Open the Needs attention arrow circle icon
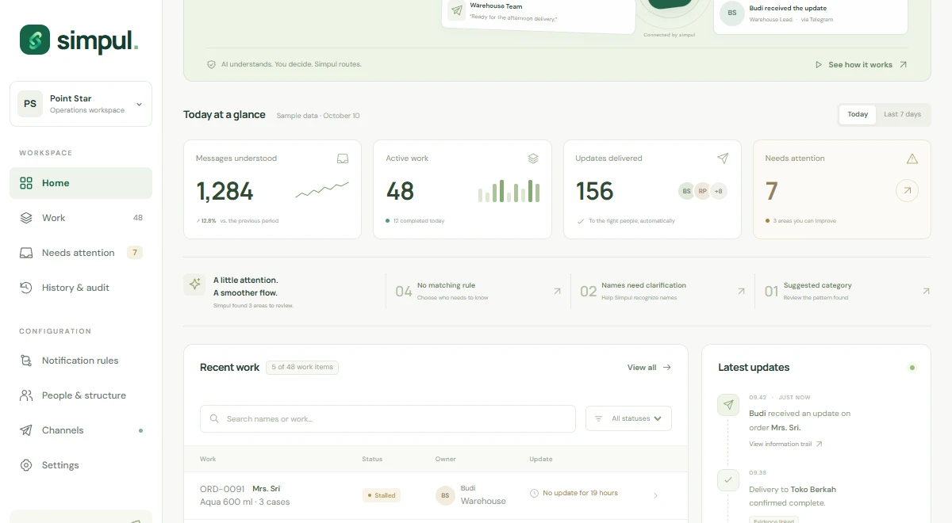The width and height of the screenshot is (952, 523). pos(907,191)
